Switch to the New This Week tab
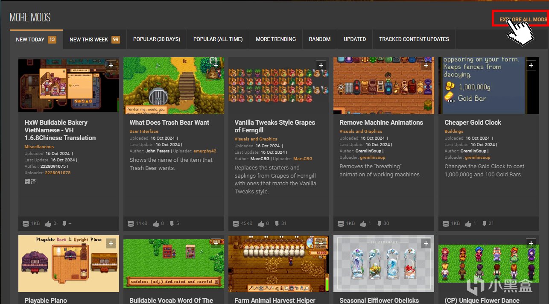This screenshot has height=304, width=549. coord(94,39)
